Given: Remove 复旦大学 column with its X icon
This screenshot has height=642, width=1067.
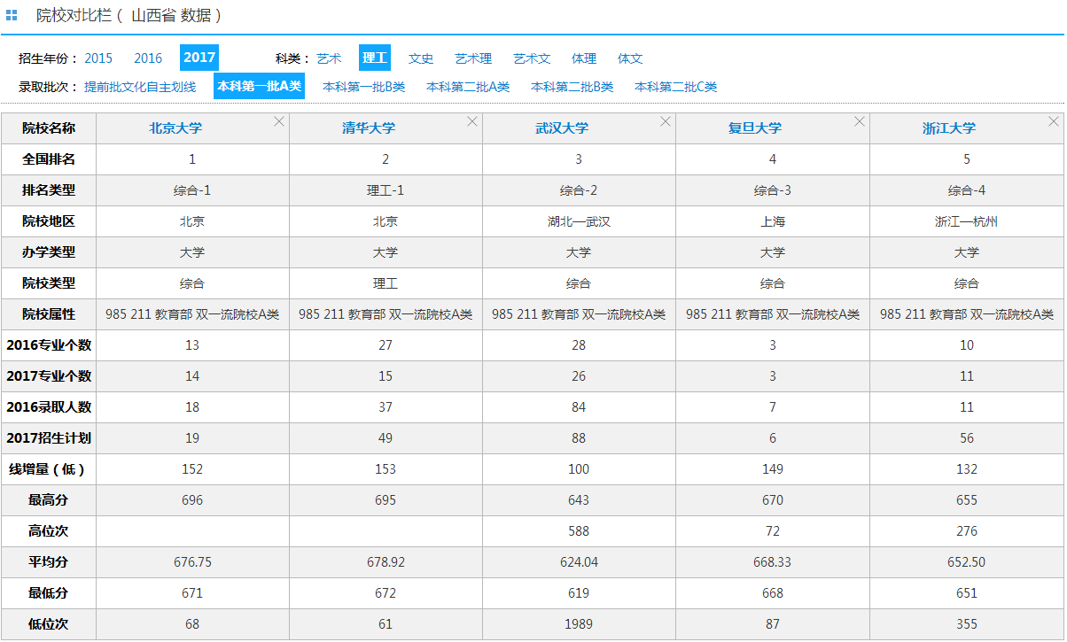Looking at the screenshot, I should (x=859, y=121).
